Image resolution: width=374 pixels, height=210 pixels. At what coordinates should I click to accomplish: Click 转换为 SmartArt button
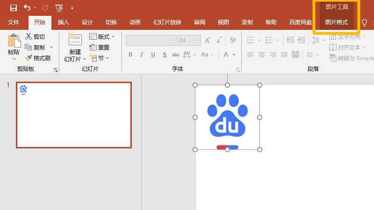click(352, 58)
